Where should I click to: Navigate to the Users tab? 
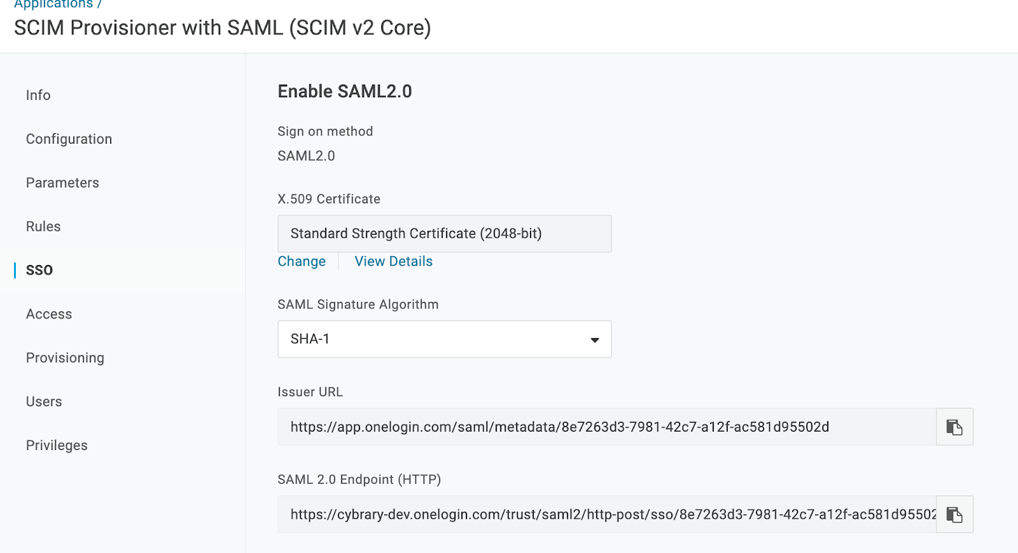coord(44,402)
